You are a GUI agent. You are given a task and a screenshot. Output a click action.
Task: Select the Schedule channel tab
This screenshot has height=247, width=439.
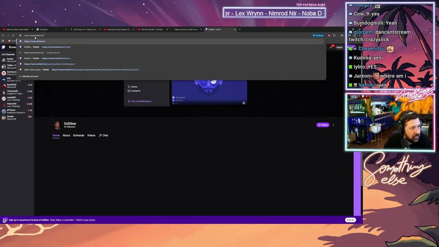(x=79, y=136)
